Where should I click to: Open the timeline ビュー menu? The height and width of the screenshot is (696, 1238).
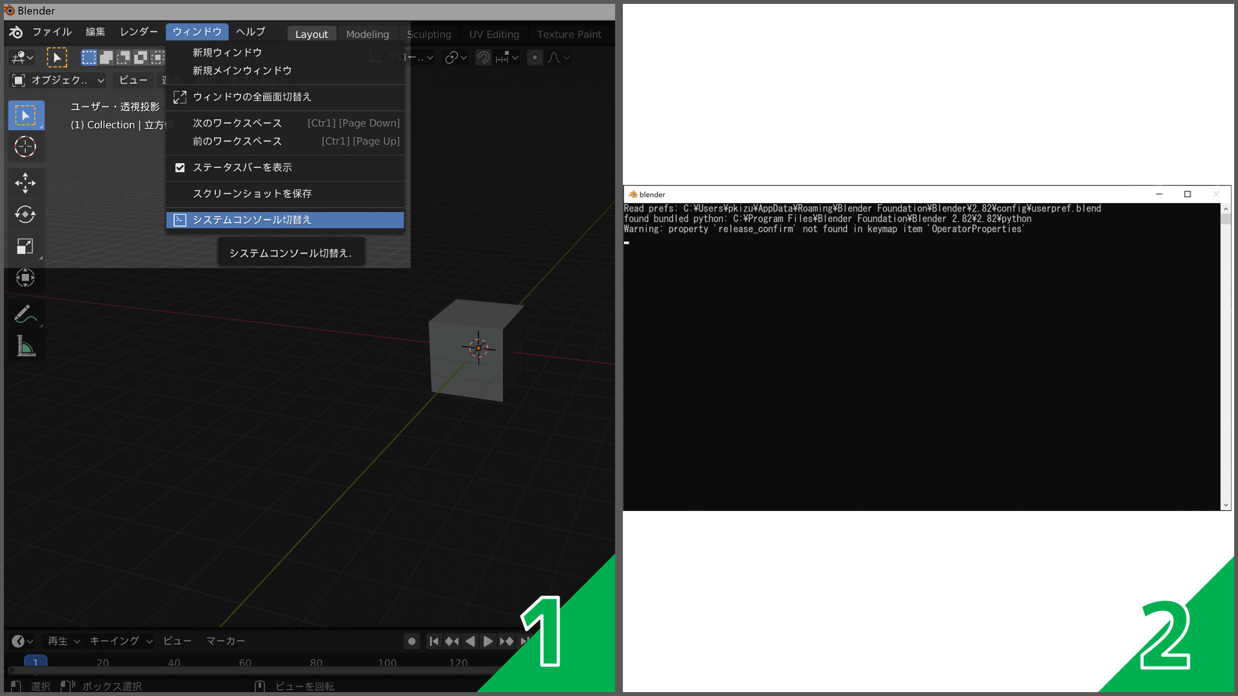(x=177, y=641)
